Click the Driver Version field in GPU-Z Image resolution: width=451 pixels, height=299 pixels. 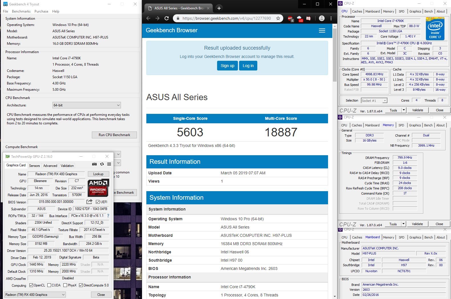(68, 250)
